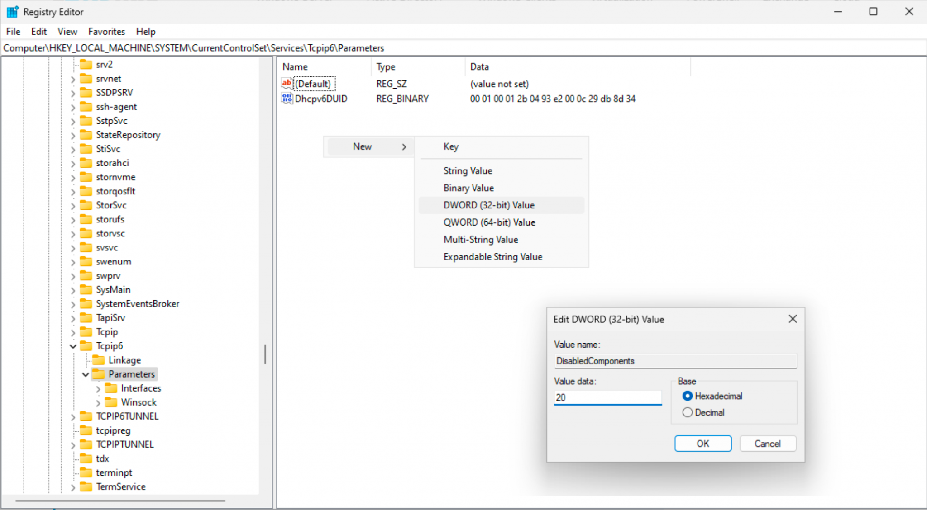The image size is (927, 510).
Task: Select the DWORD (32-bit) Value option
Action: click(x=489, y=205)
